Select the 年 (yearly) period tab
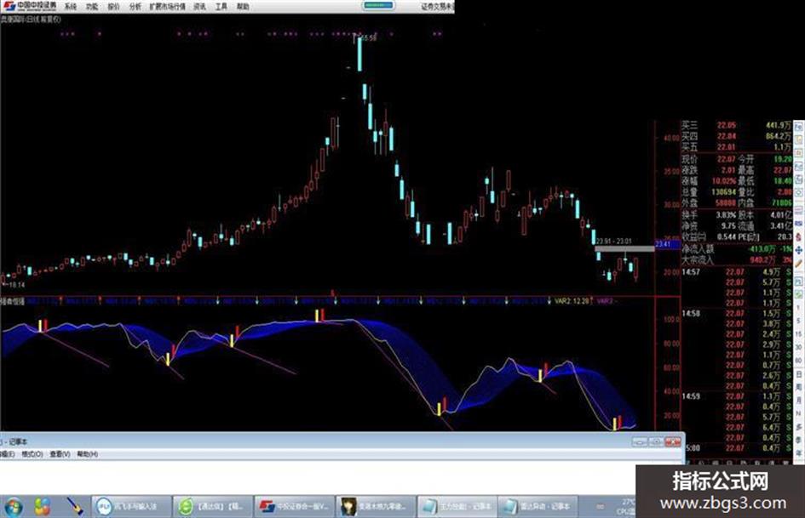 (799, 453)
